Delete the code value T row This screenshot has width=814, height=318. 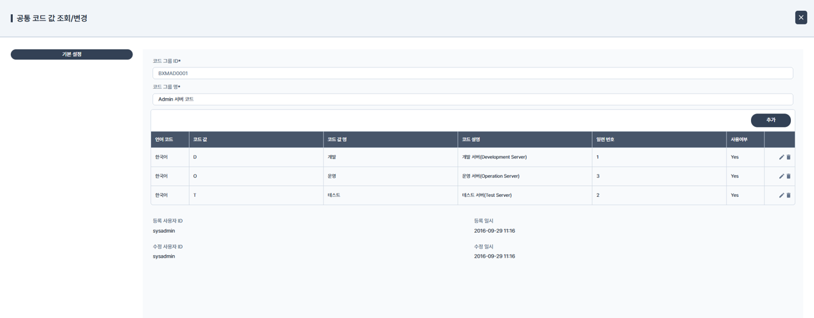click(788, 196)
